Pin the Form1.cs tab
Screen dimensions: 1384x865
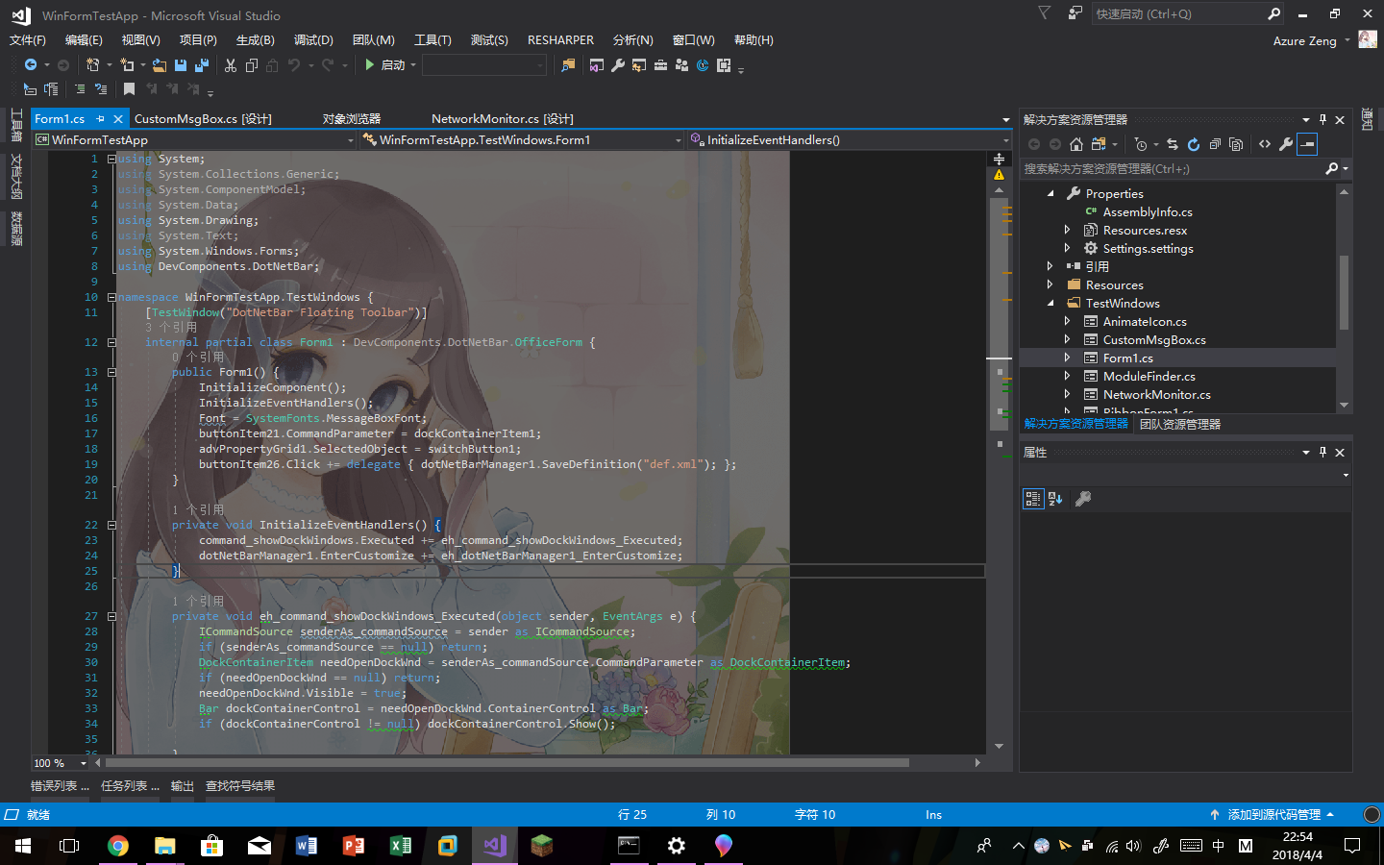99,119
